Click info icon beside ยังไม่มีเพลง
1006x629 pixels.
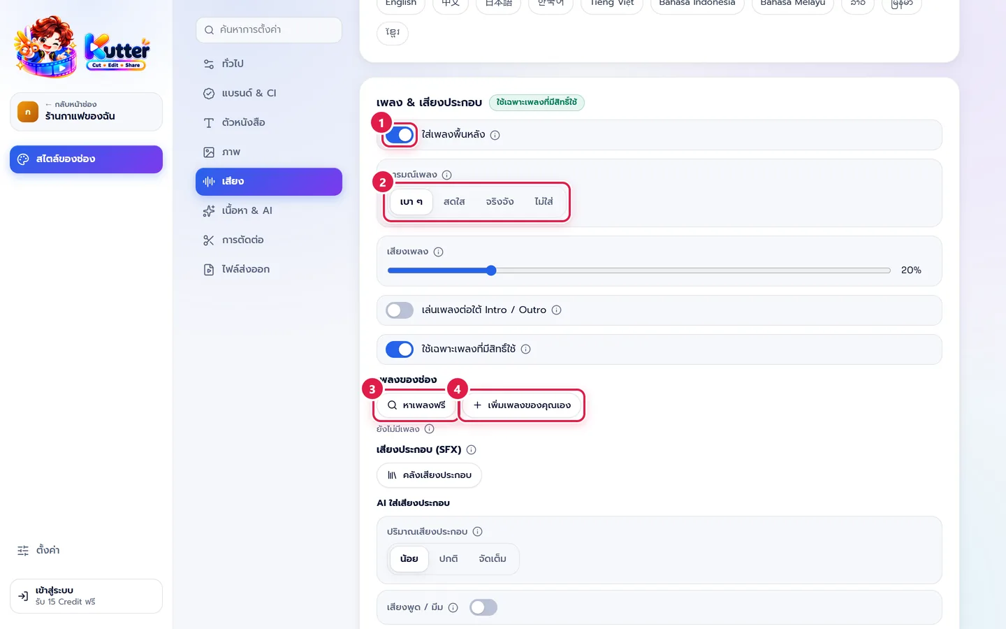click(429, 428)
